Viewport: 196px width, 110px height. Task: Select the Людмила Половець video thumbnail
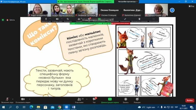click(86, 10)
